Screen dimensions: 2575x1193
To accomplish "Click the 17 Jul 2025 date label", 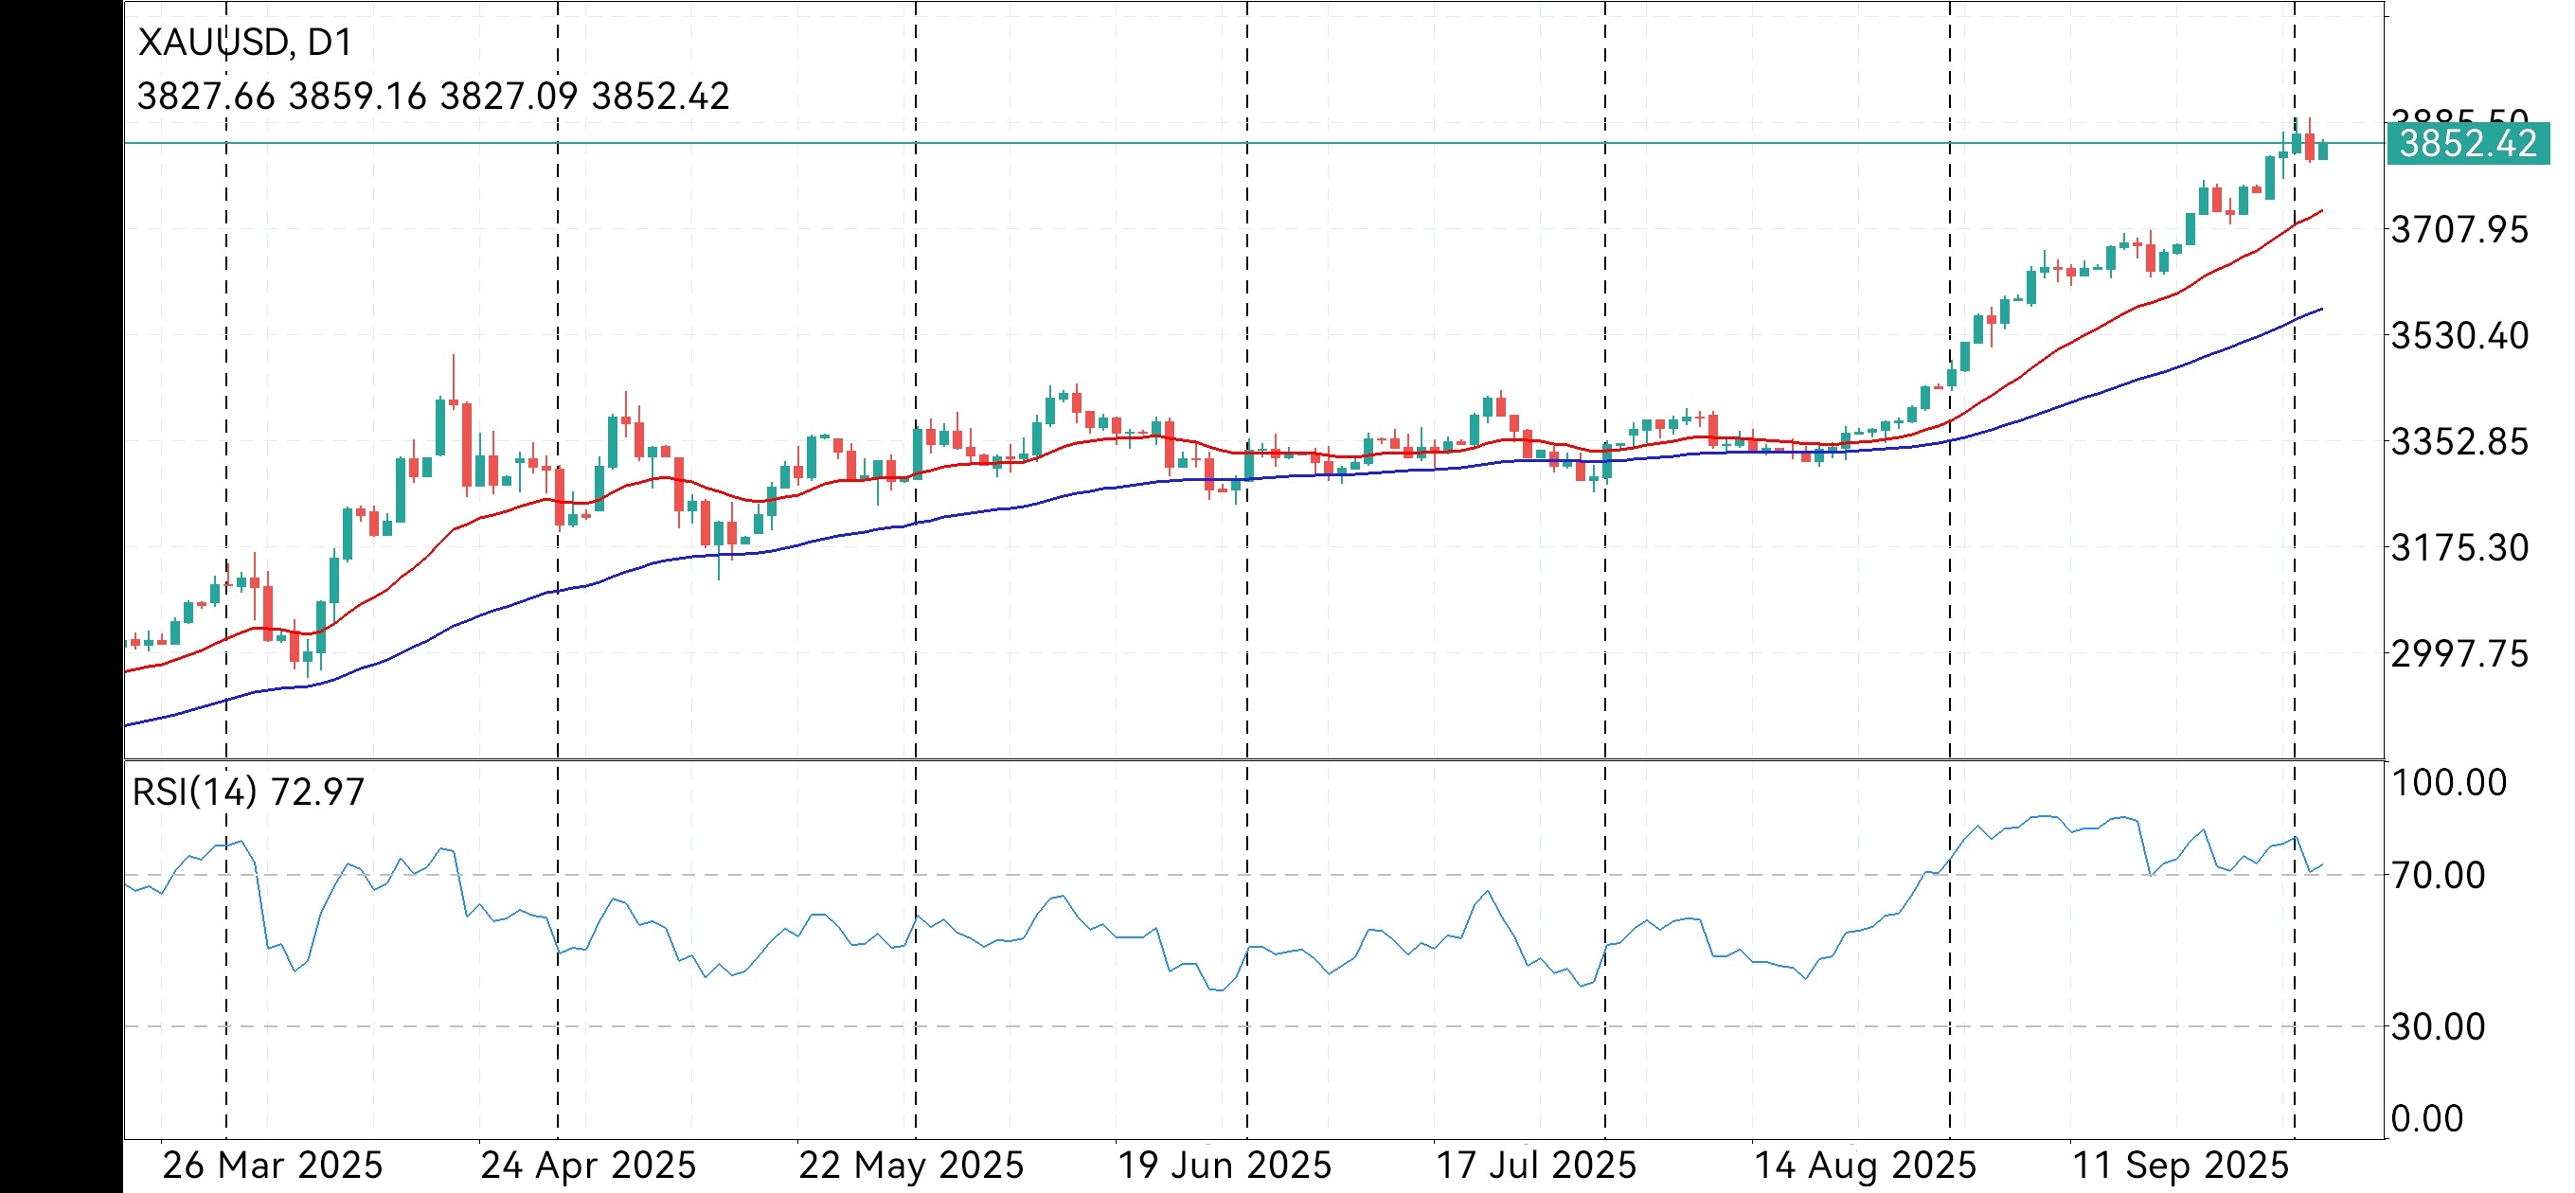I will [x=1536, y=1165].
